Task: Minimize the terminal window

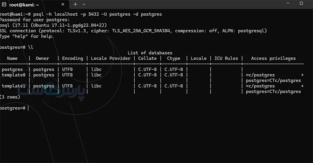Action: pos(288,3)
